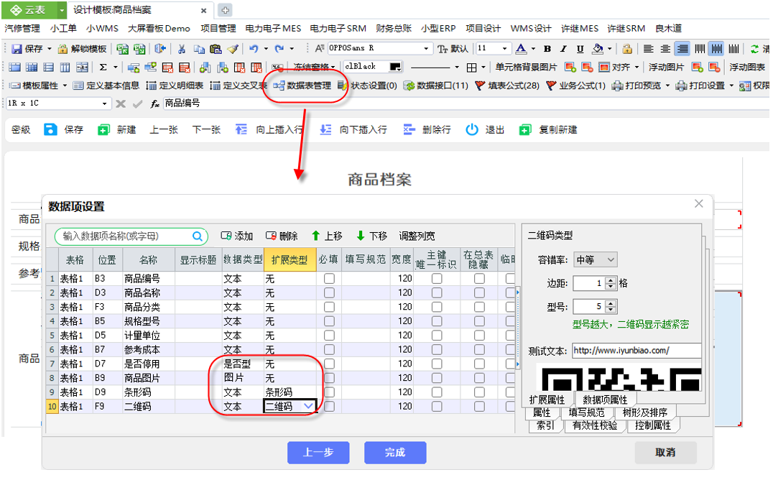The height and width of the screenshot is (480, 773).
Task: Toggle 必填 checkbox for 商品编号 row
Action: 329,278
